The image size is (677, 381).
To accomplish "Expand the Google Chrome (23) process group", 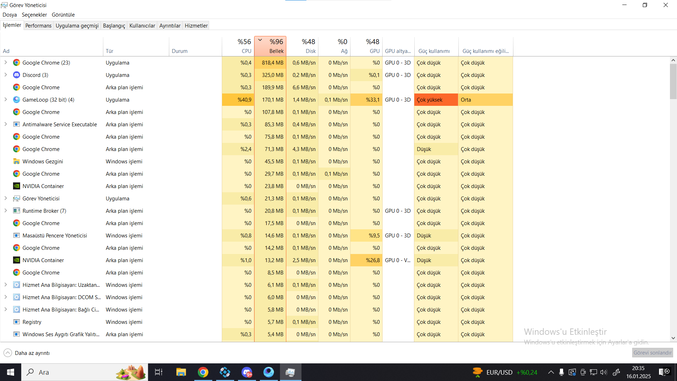I will tap(6, 62).
